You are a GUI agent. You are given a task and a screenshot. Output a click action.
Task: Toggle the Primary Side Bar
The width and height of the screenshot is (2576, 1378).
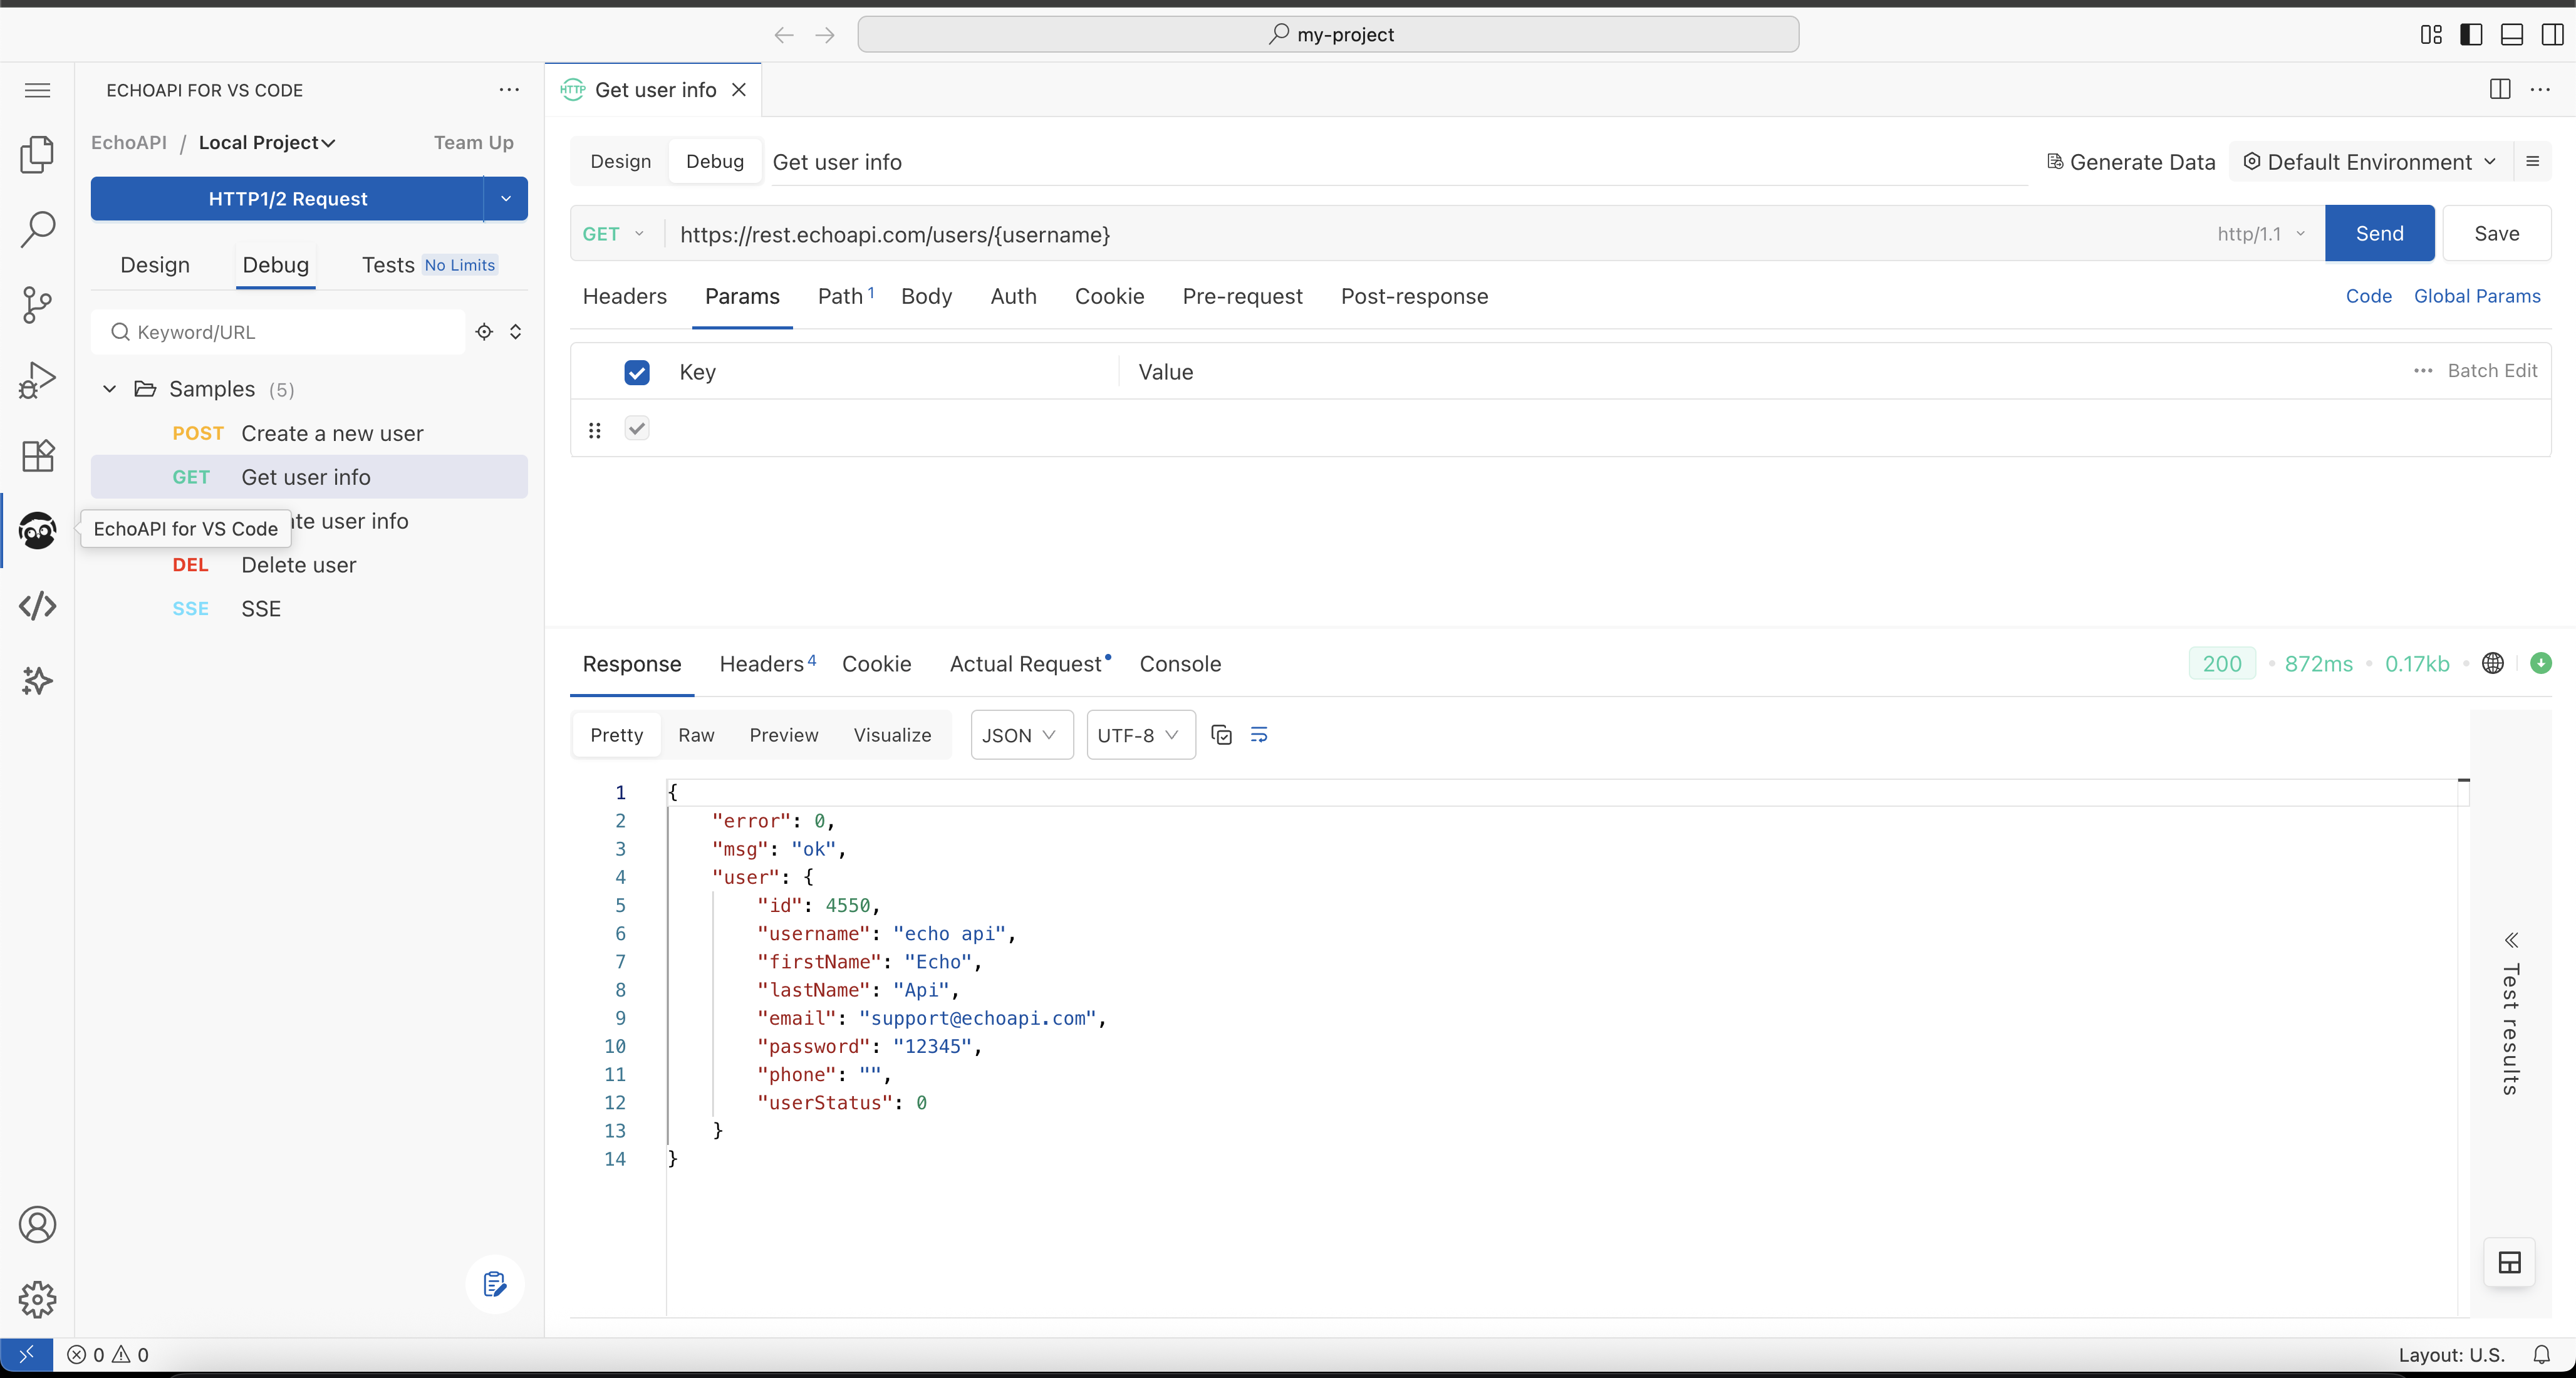(2471, 34)
